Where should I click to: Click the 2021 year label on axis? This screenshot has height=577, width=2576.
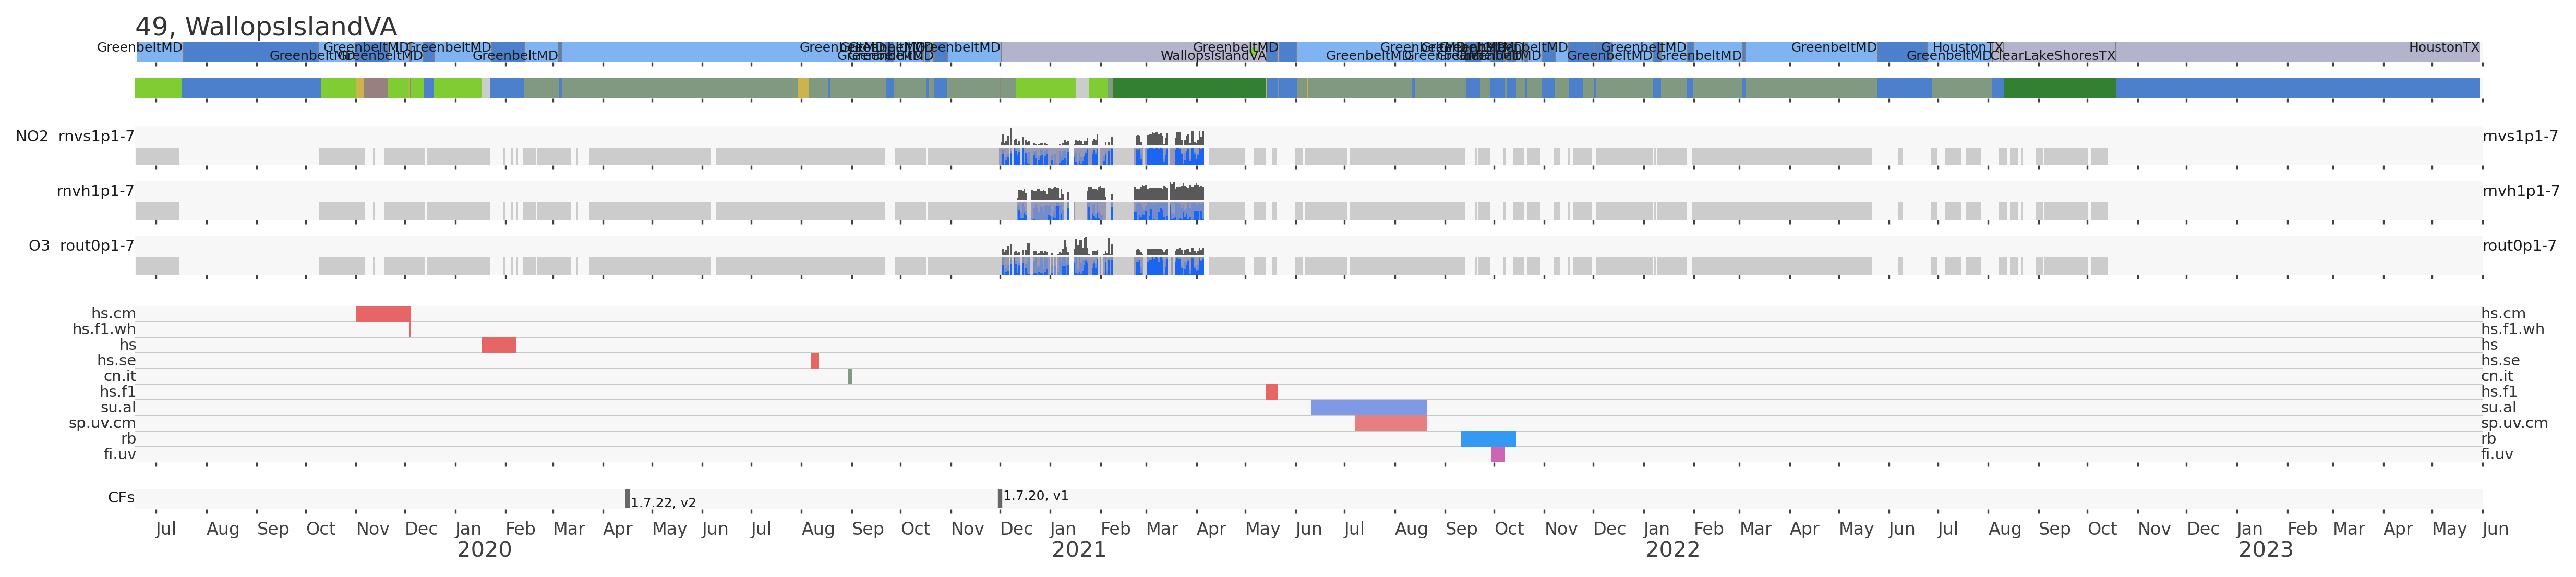1078,550
